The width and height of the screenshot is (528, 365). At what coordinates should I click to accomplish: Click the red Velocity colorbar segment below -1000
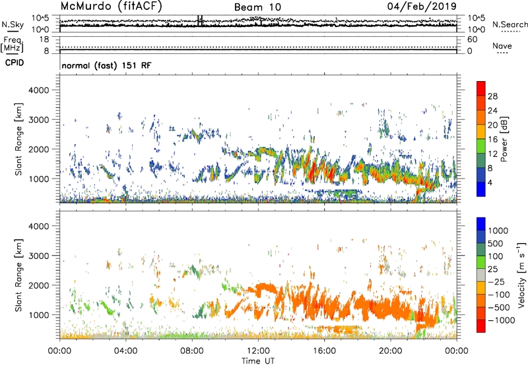tap(481, 326)
